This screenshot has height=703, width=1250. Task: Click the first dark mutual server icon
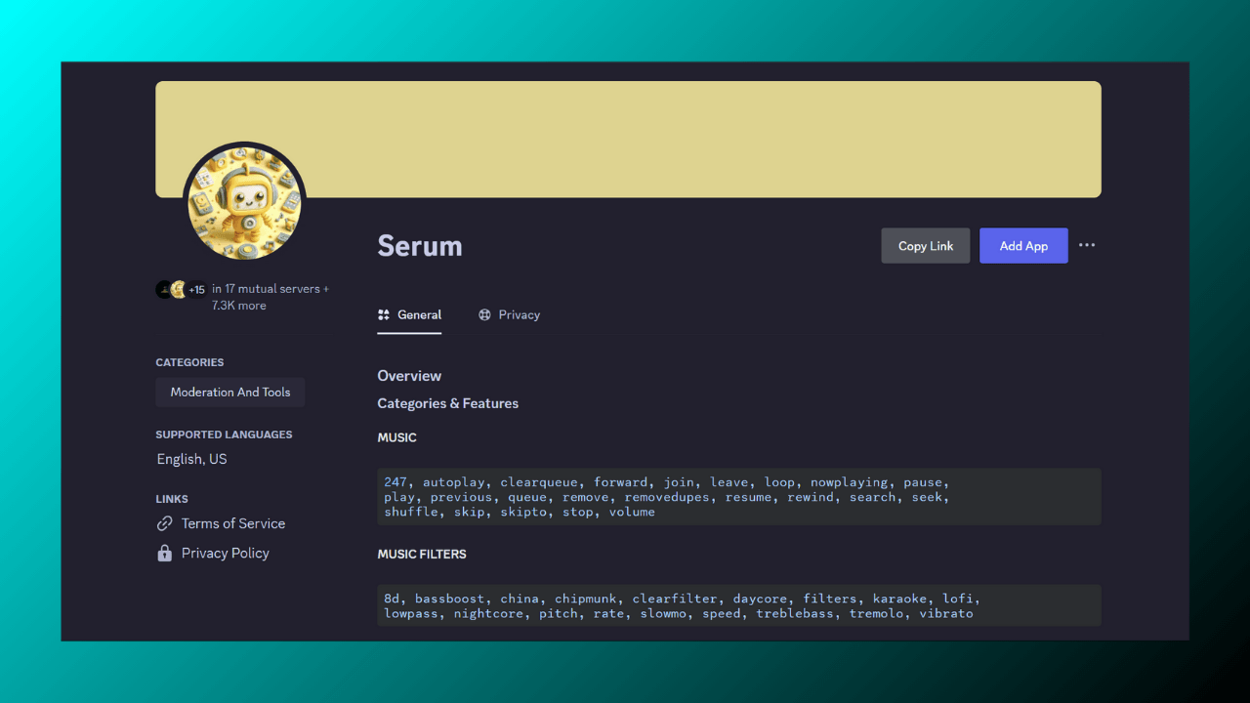point(164,289)
